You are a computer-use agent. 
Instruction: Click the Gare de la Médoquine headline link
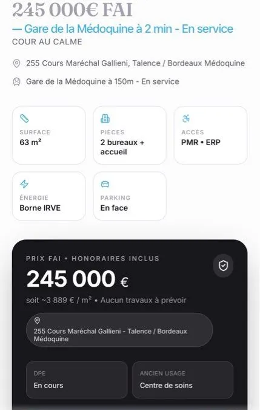pos(122,29)
